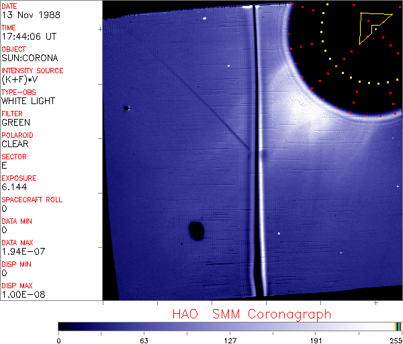The image size is (403, 344).
Task: Select the INTENSITY SOURCE label
Action: click(32, 71)
